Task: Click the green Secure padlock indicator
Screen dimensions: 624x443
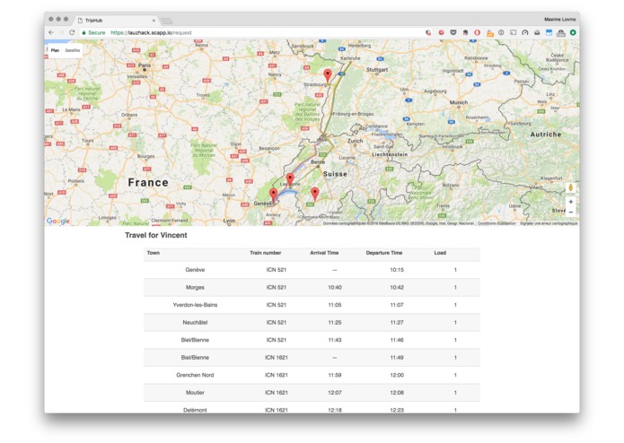Action: [x=94, y=32]
